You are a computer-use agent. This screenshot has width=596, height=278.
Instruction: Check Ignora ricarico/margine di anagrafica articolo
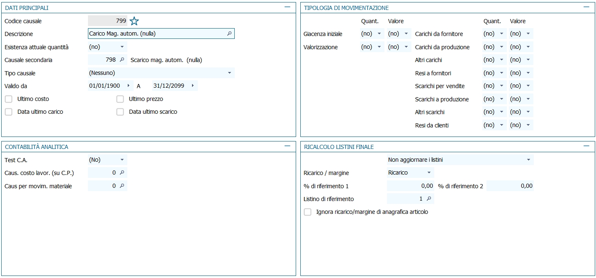[308, 212]
